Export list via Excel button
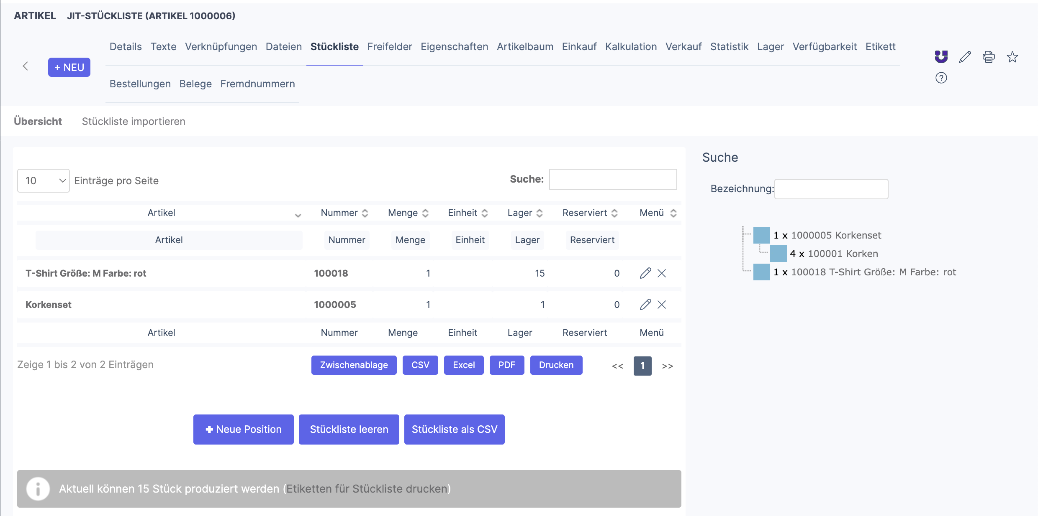 (x=463, y=365)
